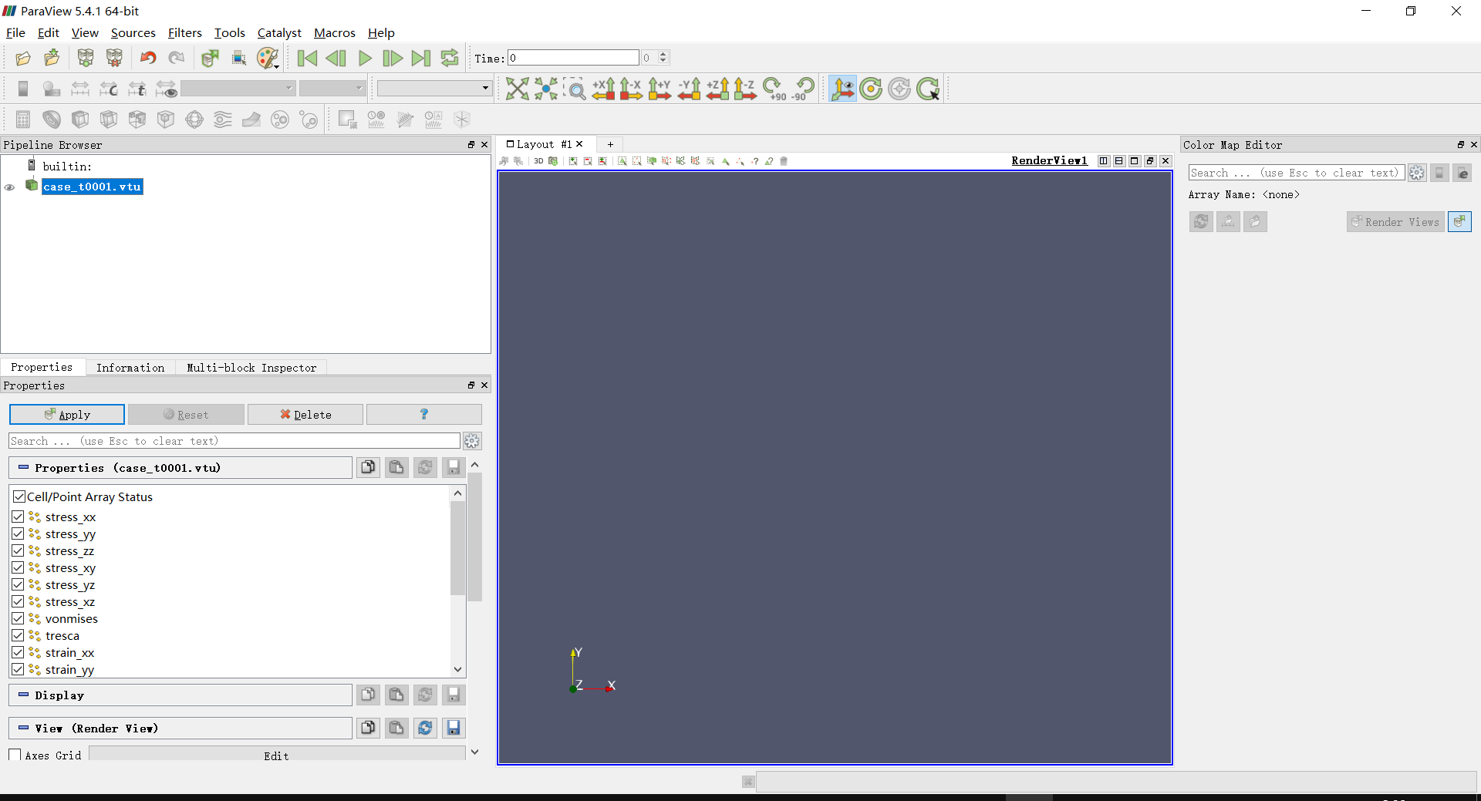Rotate the camera 90 degrees clockwise
1481x801 pixels.
[774, 88]
